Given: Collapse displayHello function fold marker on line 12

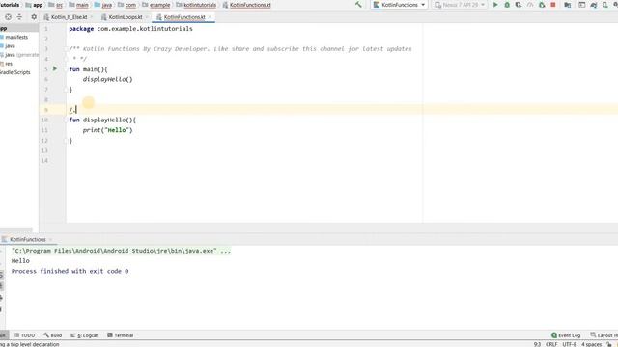Looking at the screenshot, I should click(67, 140).
